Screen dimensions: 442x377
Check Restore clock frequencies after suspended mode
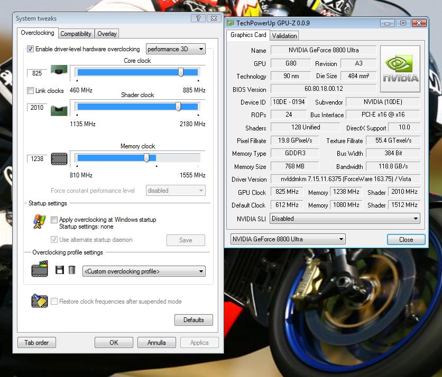click(54, 301)
